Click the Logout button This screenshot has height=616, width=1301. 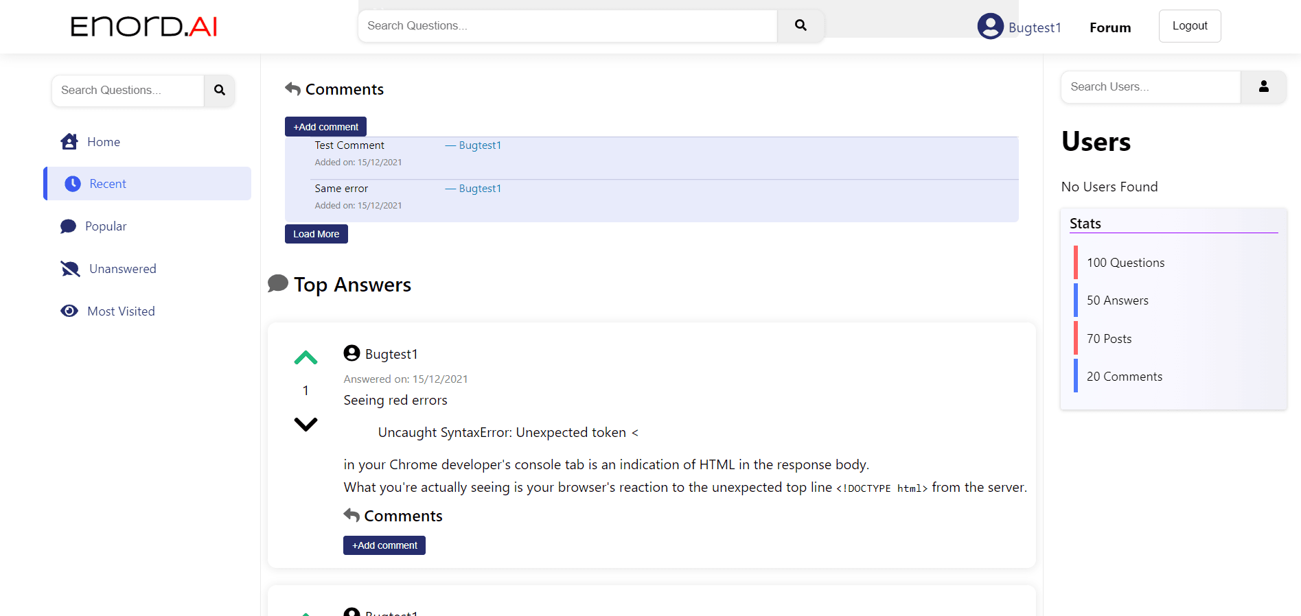tap(1190, 26)
